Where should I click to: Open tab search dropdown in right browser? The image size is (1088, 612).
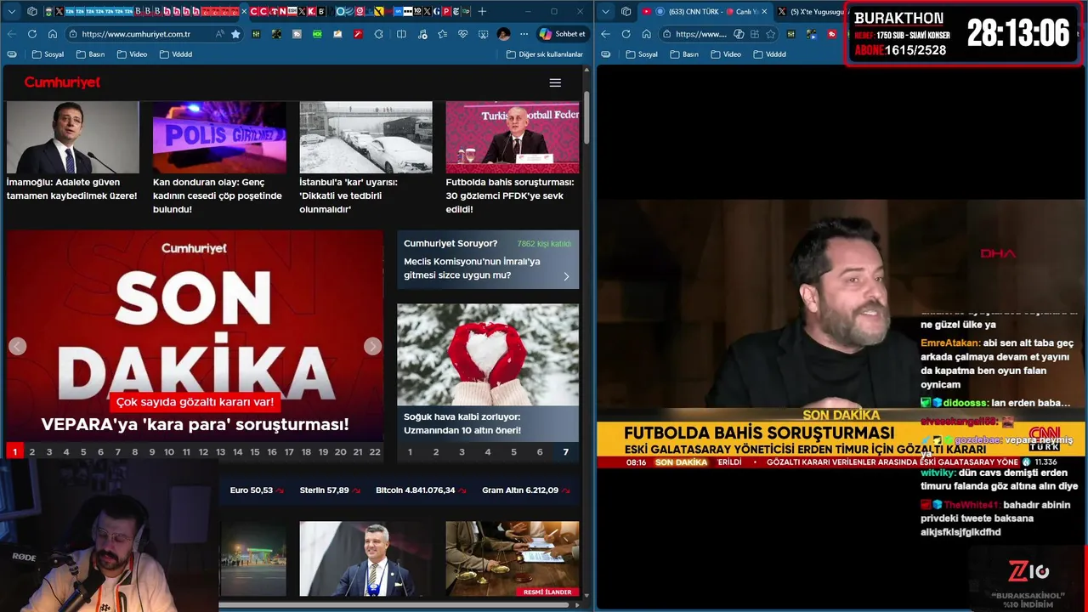click(606, 11)
